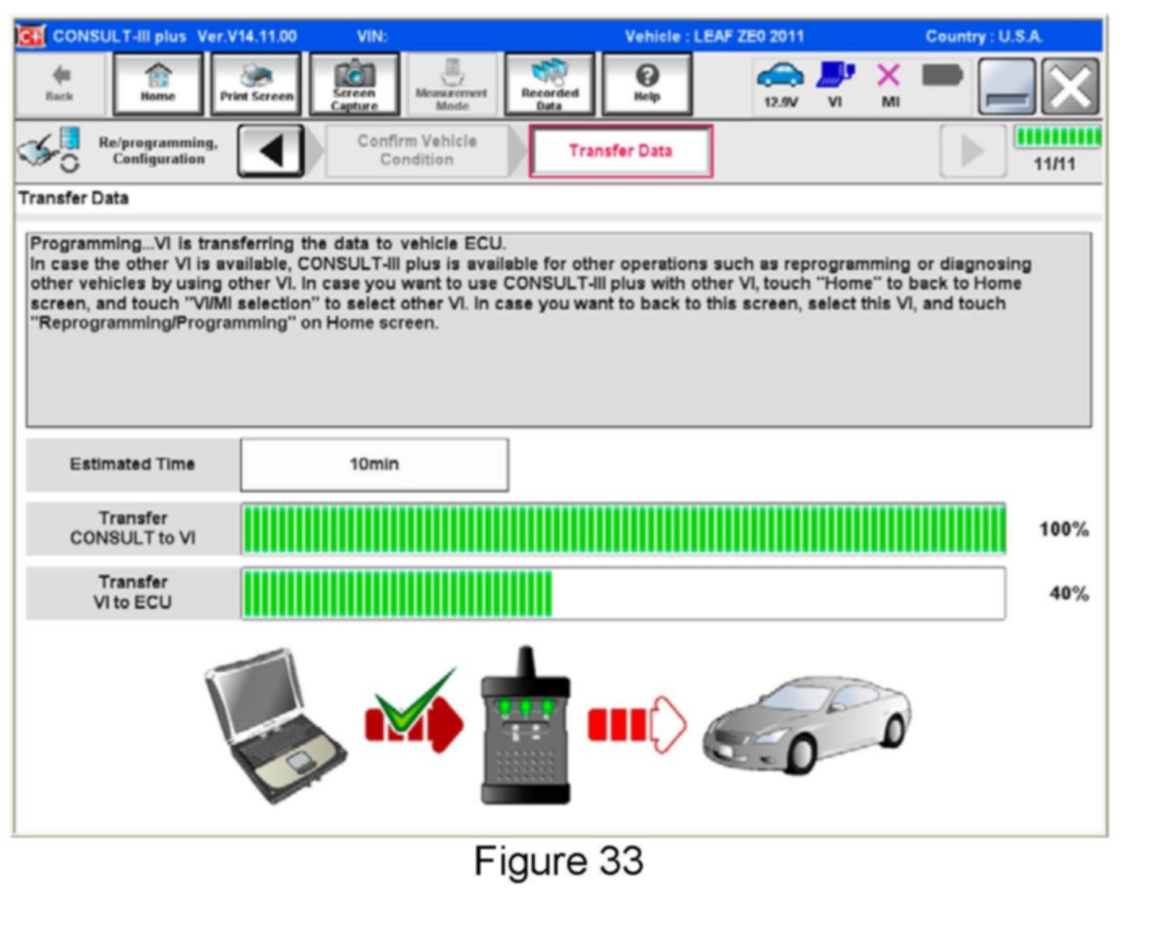Click the Estimated Time 10min field

pos(374,464)
